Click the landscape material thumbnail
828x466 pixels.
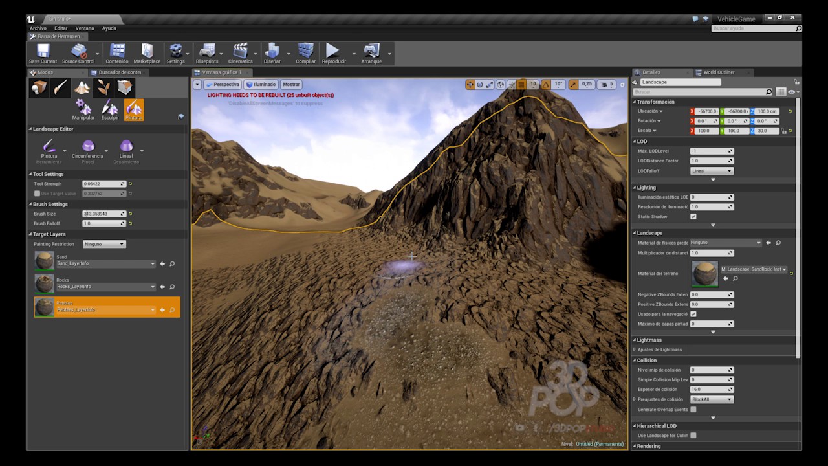[704, 274]
